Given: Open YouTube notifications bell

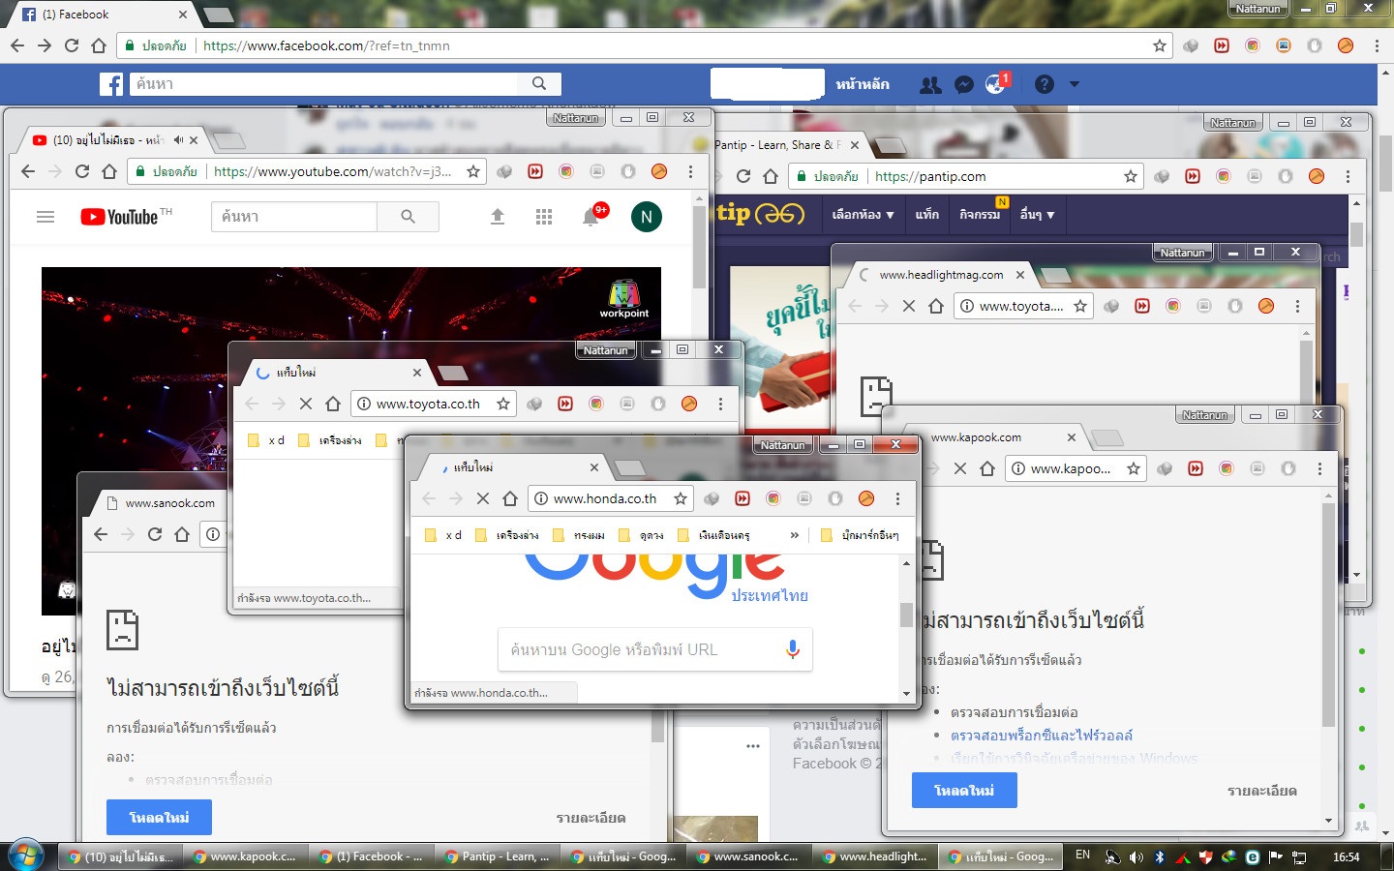Looking at the screenshot, I should point(591,217).
